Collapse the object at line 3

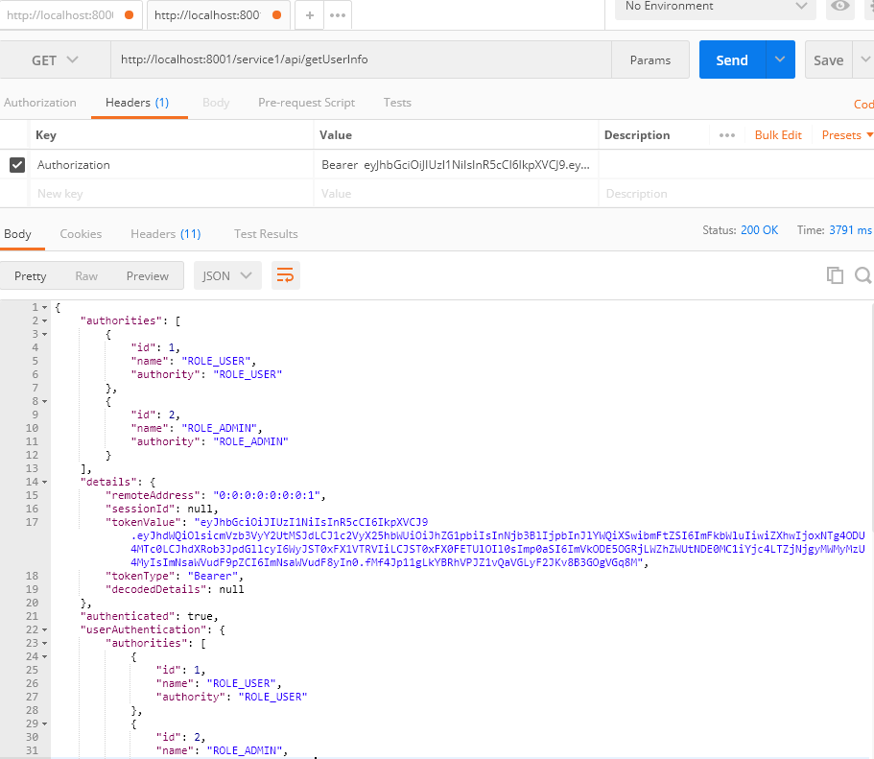(44, 334)
